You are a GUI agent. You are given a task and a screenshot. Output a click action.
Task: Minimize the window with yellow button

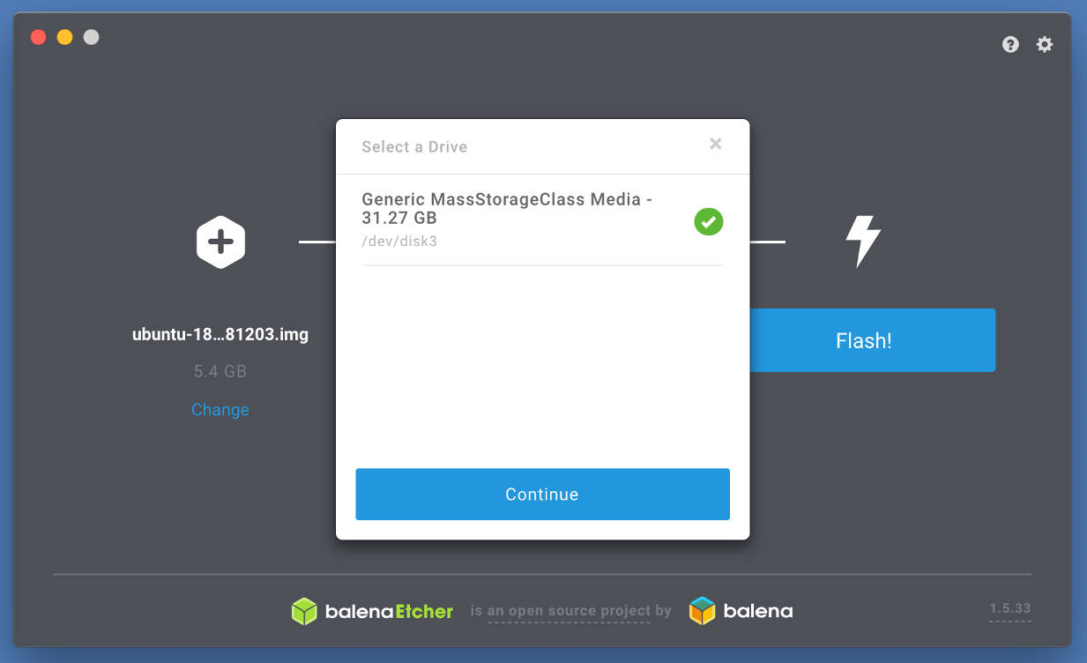click(x=64, y=37)
